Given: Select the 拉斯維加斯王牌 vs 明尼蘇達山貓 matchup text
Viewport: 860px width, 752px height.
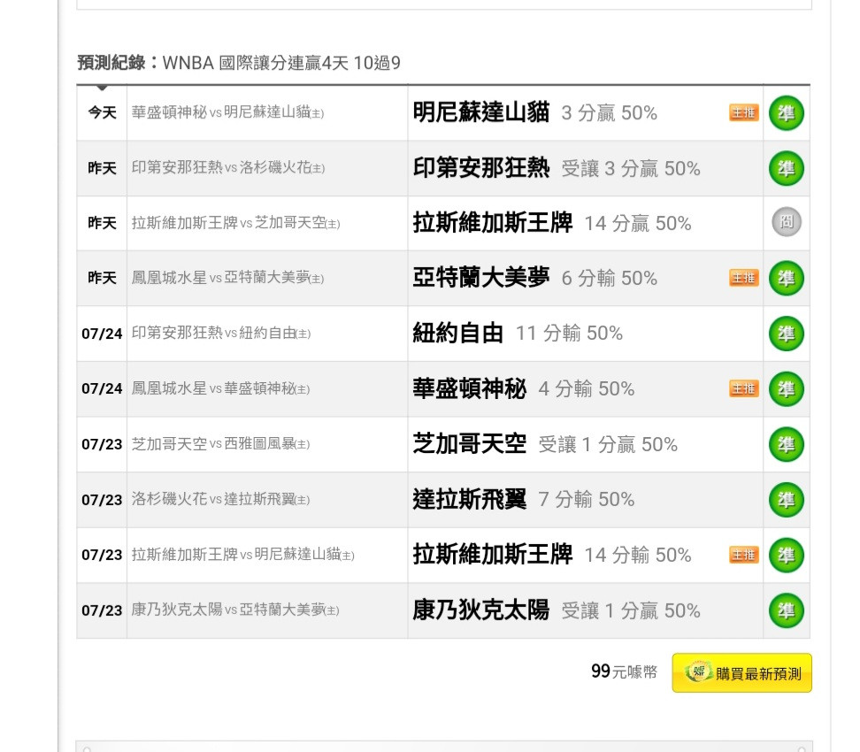Looking at the screenshot, I should pos(243,555).
